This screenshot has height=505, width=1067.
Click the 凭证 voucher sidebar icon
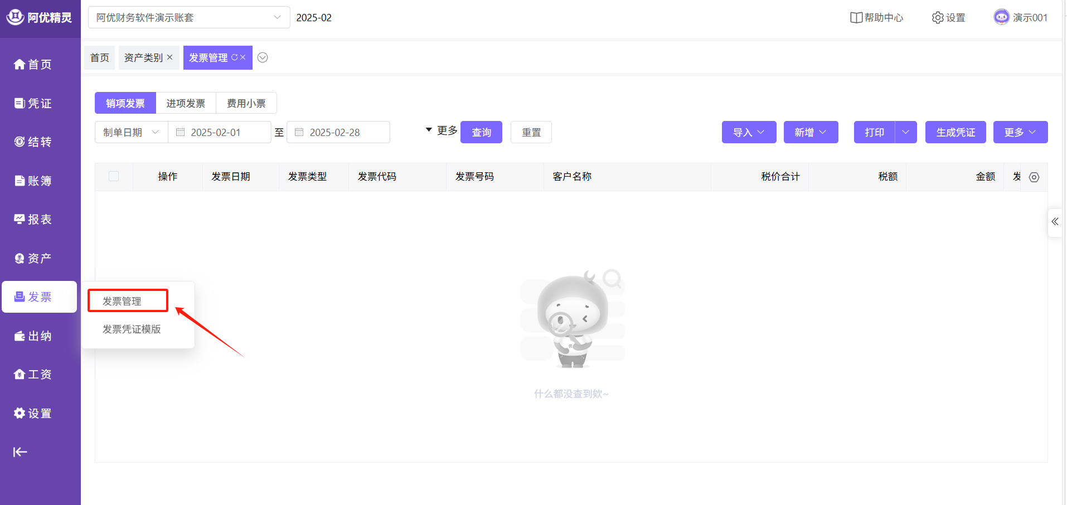20,103
